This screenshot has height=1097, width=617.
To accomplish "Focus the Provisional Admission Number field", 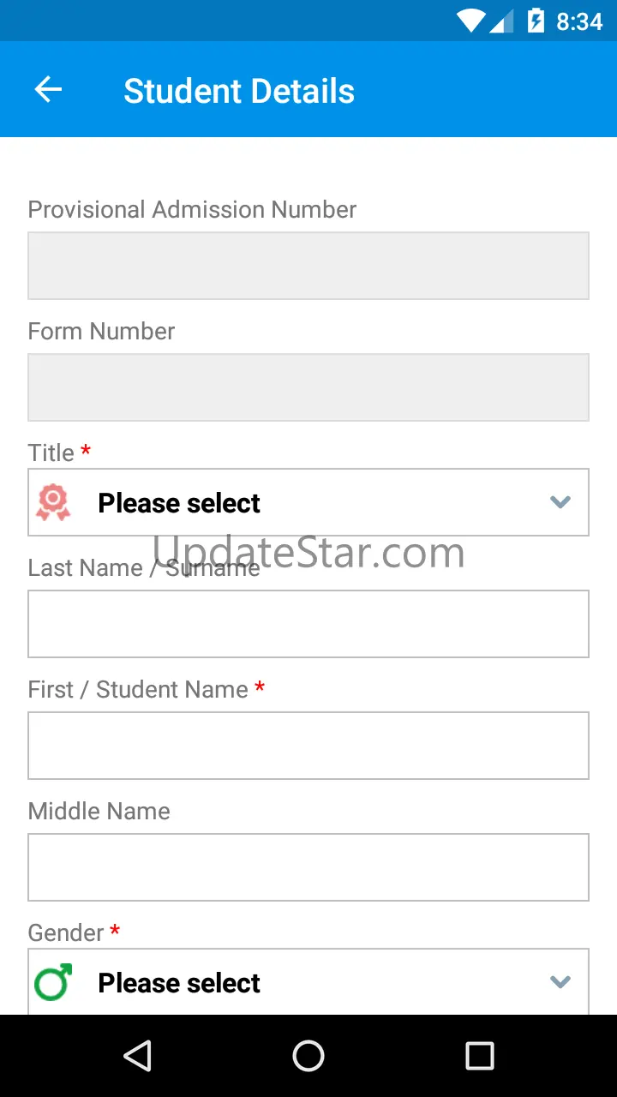I will click(308, 266).
